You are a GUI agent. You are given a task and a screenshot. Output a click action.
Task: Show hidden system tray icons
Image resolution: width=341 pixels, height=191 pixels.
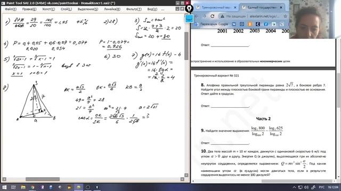294,187
